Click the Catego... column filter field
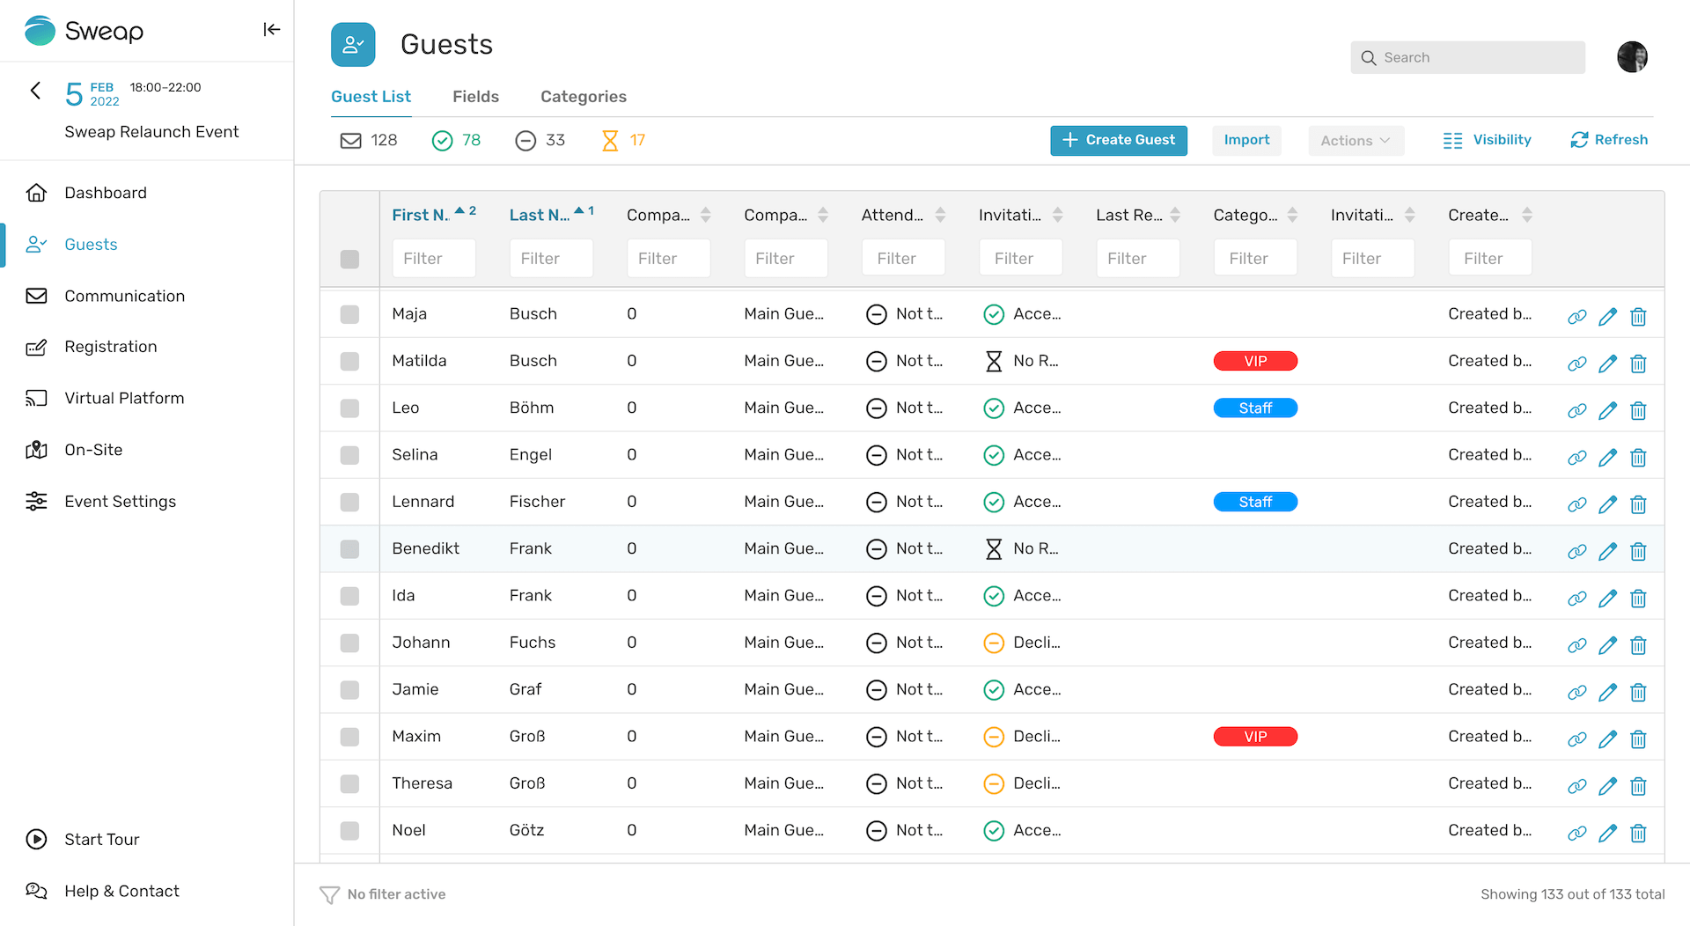This screenshot has width=1690, height=926. tap(1255, 259)
